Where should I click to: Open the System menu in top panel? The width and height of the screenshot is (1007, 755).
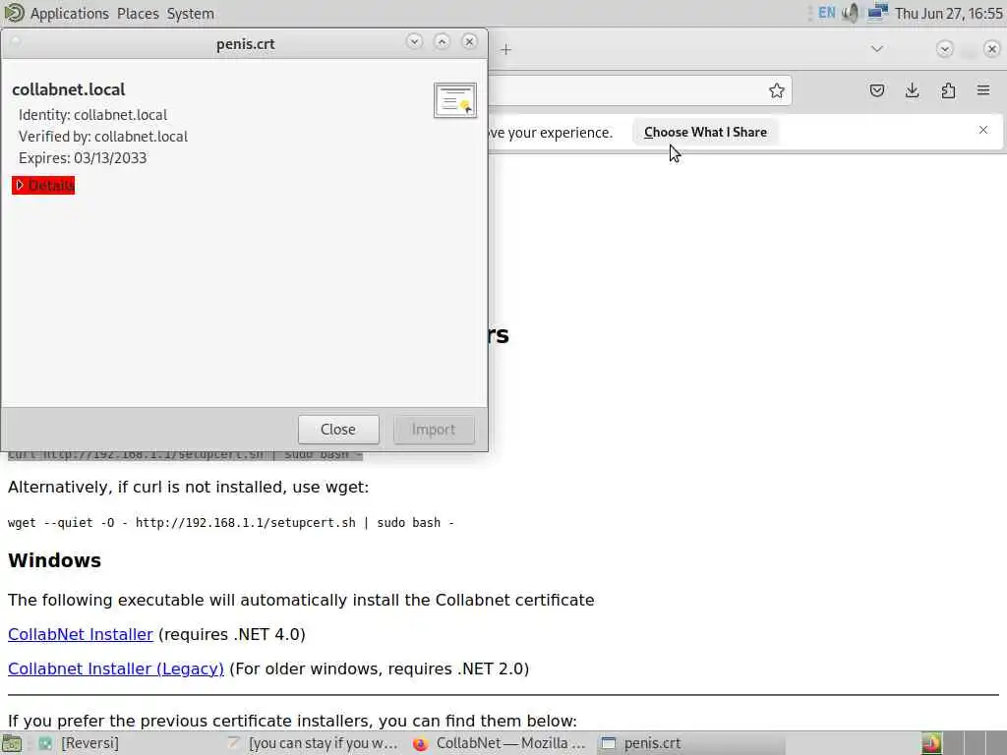tap(190, 14)
